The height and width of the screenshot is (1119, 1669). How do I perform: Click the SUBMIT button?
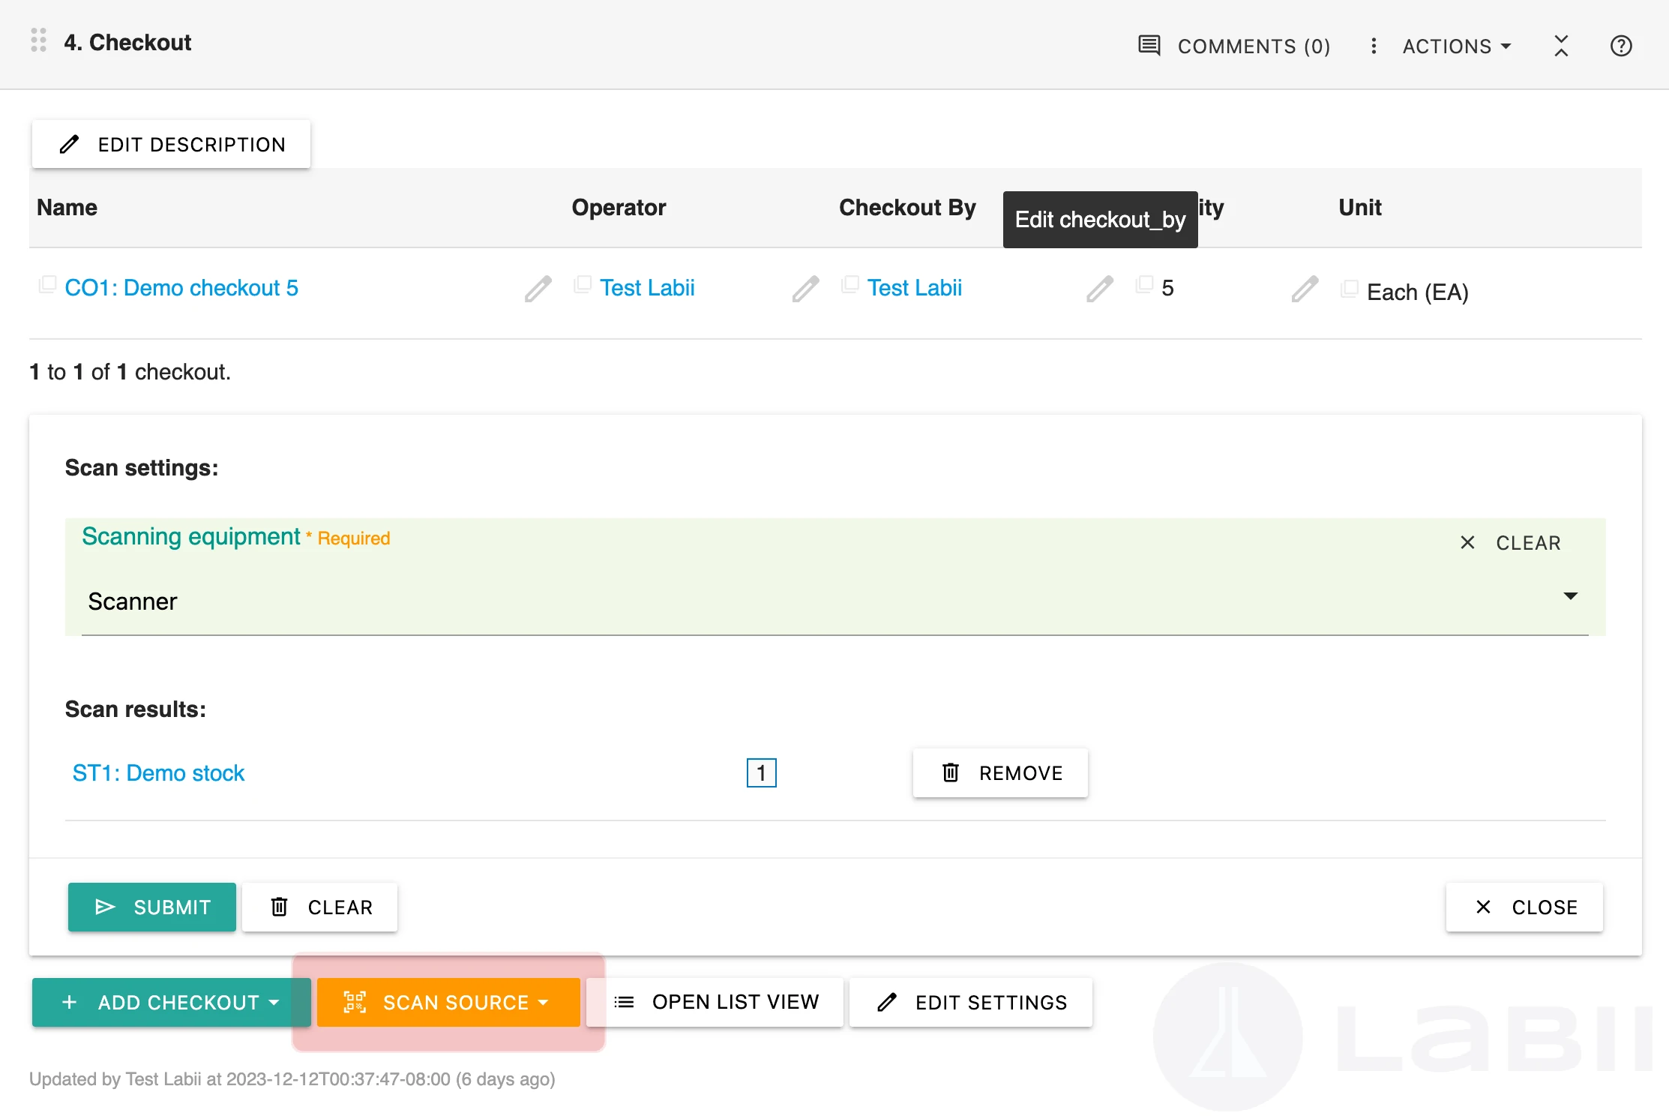[151, 907]
